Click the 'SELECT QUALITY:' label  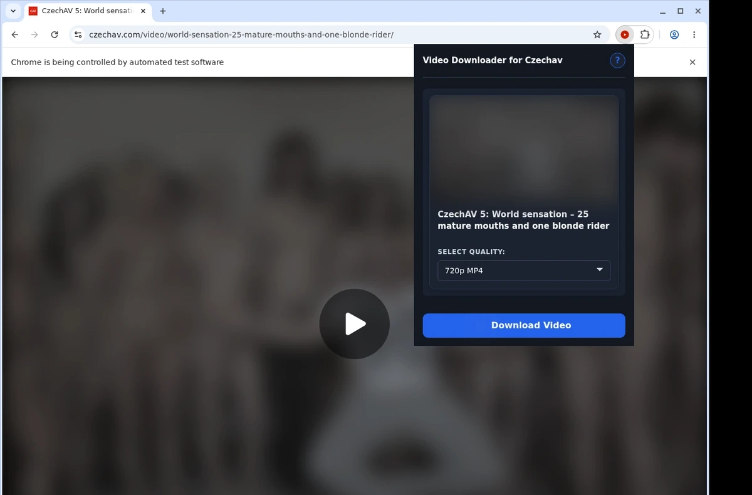point(471,252)
